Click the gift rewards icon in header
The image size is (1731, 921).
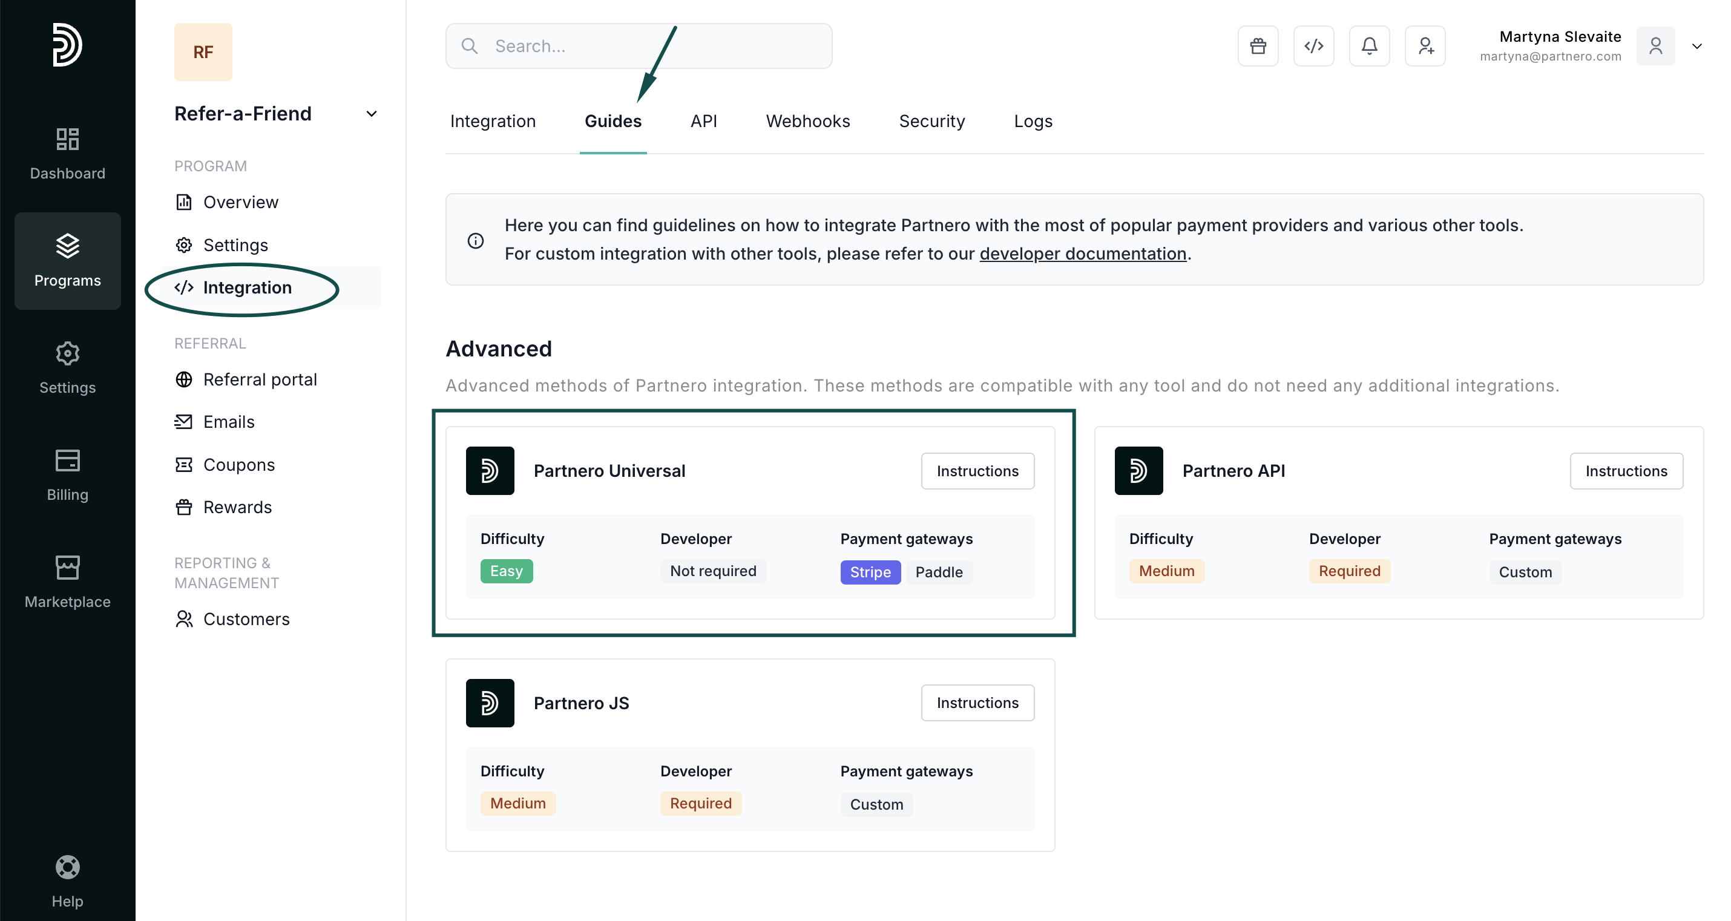pyautogui.click(x=1258, y=45)
